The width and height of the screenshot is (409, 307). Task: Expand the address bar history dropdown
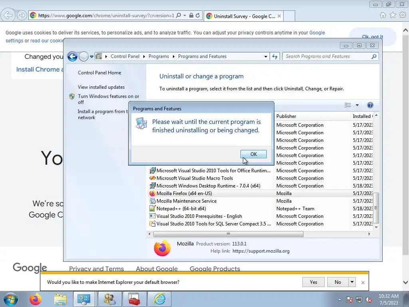pos(266,56)
